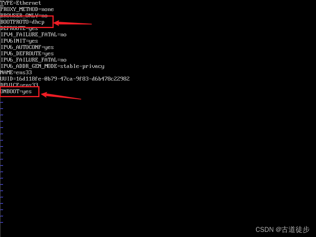Click the BOOTPROTO=dhcp highlighted line
This screenshot has width=316, height=237.
(x=22, y=22)
